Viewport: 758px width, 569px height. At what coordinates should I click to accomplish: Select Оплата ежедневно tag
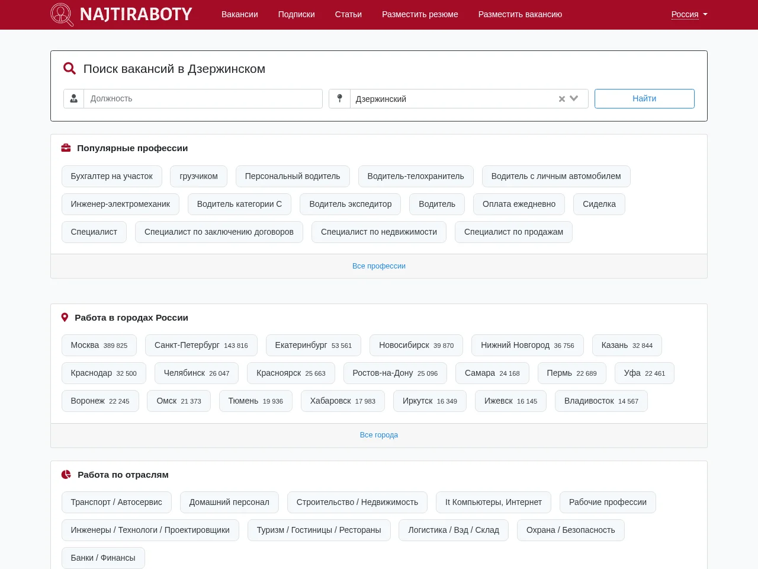519,204
